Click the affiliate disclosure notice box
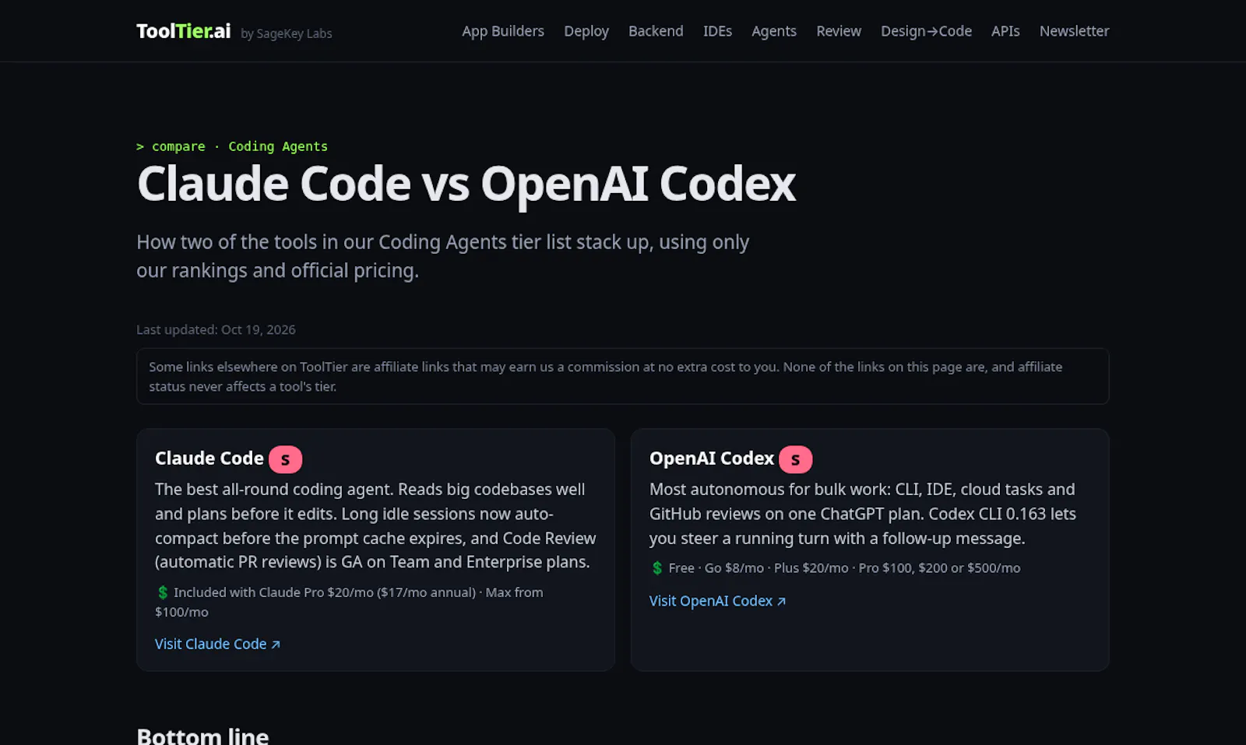Image resolution: width=1246 pixels, height=745 pixels. pos(623,376)
